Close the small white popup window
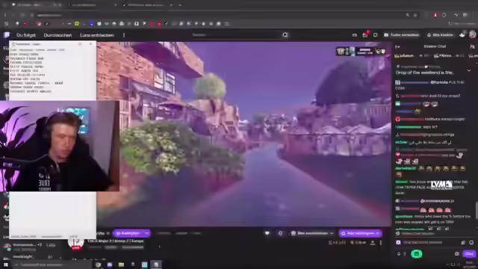The width and height of the screenshot is (478, 269). [90, 44]
